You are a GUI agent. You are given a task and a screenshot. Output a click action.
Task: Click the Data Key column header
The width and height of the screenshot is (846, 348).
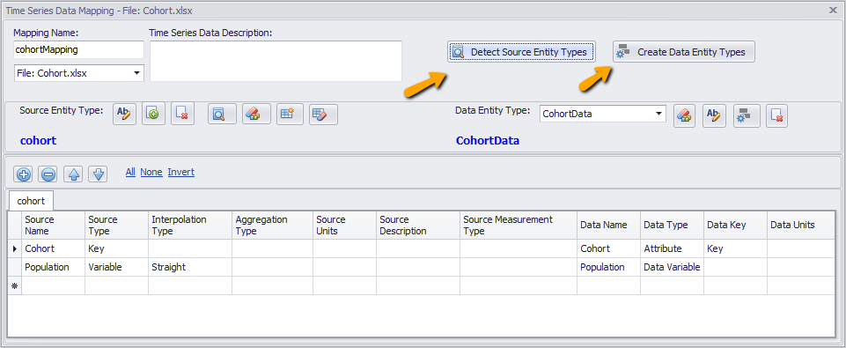point(735,225)
